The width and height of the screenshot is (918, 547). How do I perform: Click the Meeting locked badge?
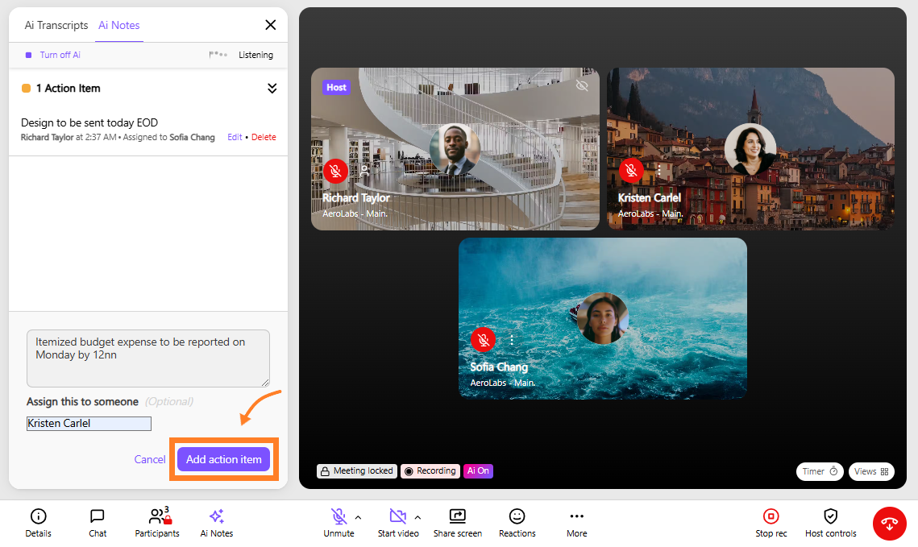(x=357, y=471)
